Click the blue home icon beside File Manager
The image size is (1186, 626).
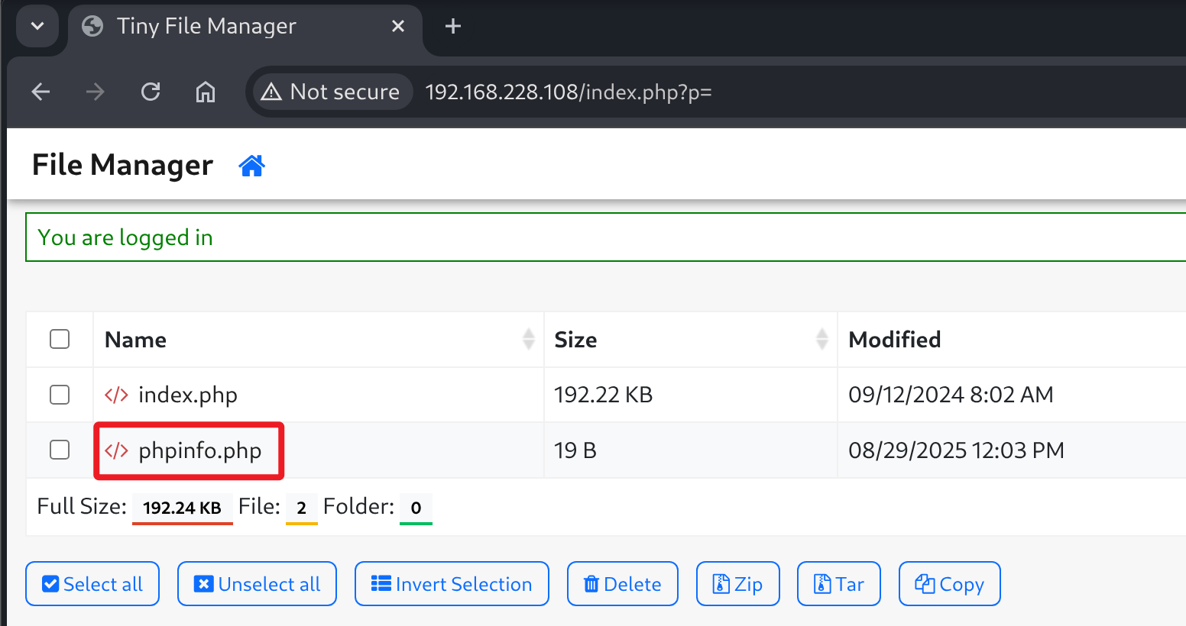[x=251, y=166]
